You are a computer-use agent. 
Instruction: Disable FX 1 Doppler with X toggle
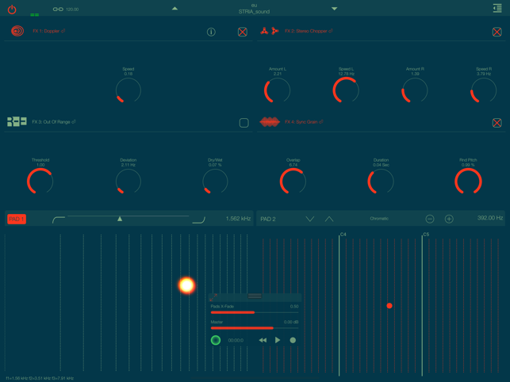[x=243, y=32]
